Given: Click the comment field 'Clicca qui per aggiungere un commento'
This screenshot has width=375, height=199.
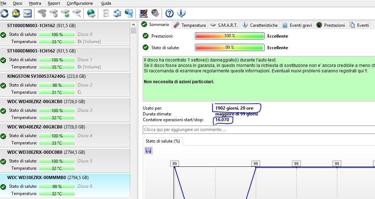Looking at the screenshot, I should pyautogui.click(x=259, y=130).
